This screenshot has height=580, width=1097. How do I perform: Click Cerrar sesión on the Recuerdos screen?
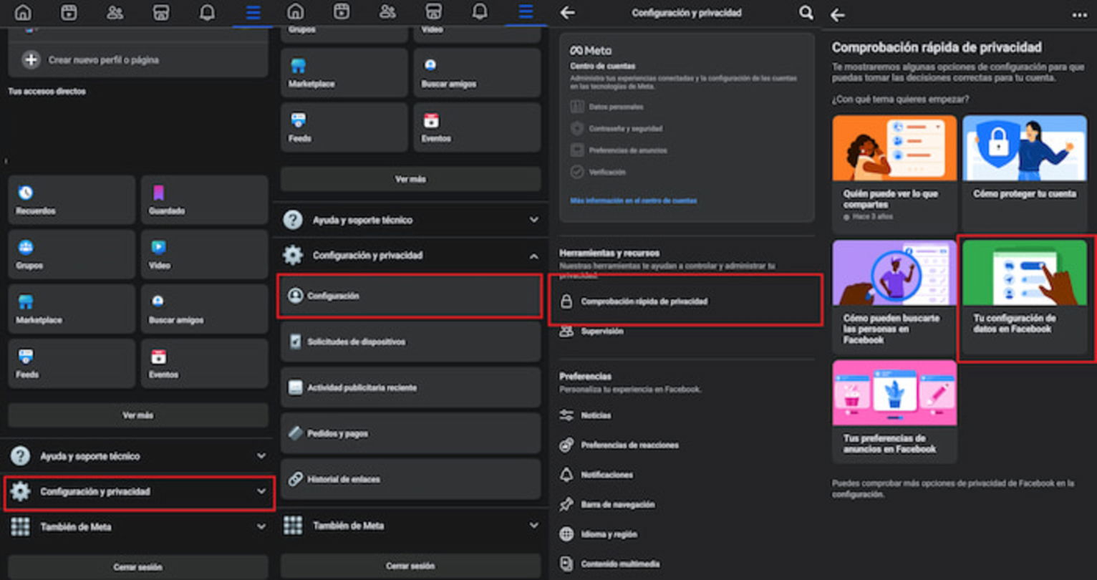click(138, 567)
